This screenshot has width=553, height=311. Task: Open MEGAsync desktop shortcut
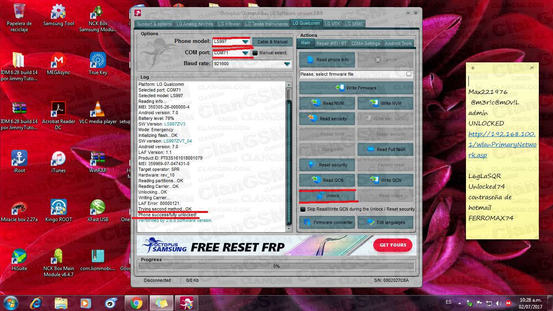tap(58, 64)
